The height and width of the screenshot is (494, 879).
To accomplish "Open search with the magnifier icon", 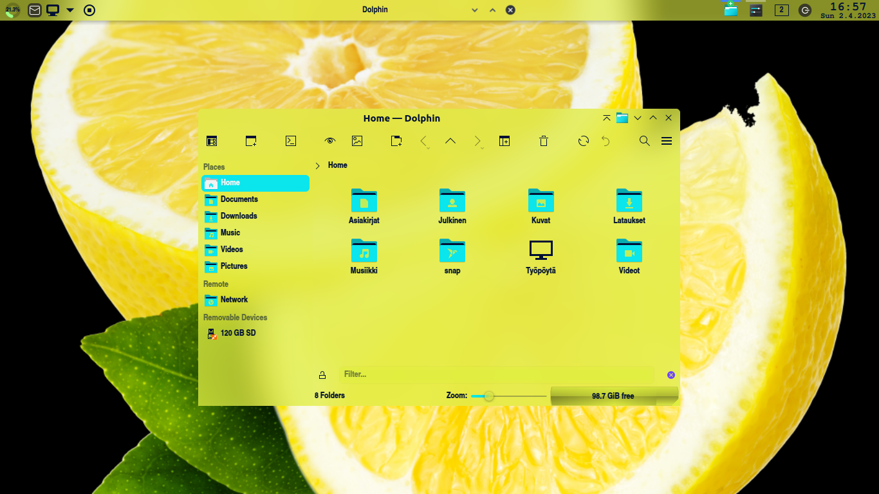I will [645, 141].
